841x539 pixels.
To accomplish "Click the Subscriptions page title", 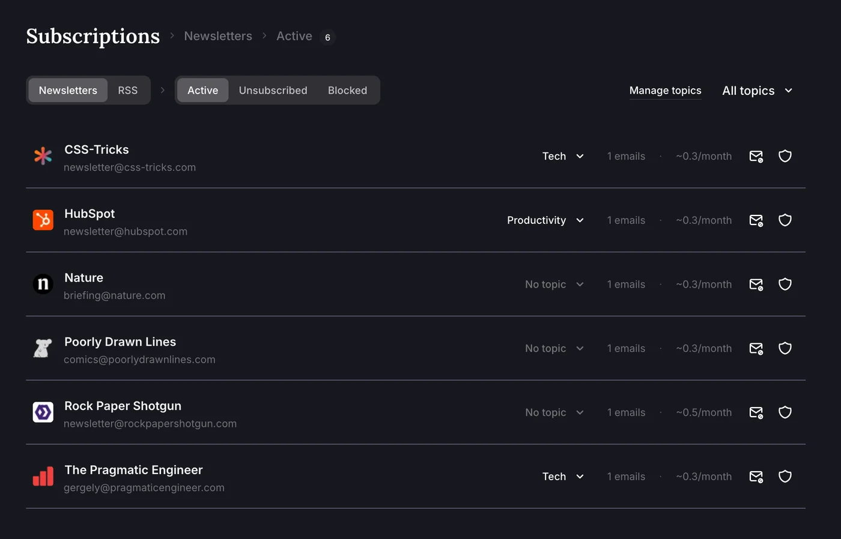I will [x=93, y=36].
